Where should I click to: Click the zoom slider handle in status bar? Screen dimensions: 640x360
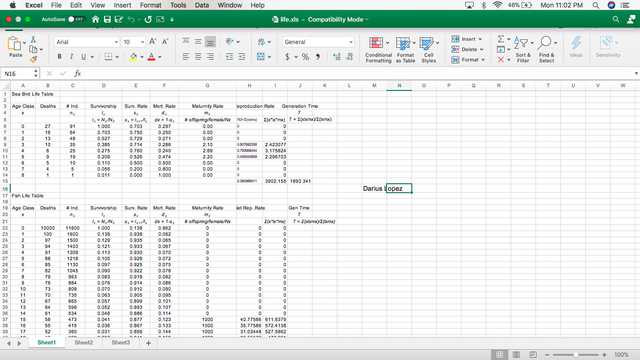click(x=576, y=355)
